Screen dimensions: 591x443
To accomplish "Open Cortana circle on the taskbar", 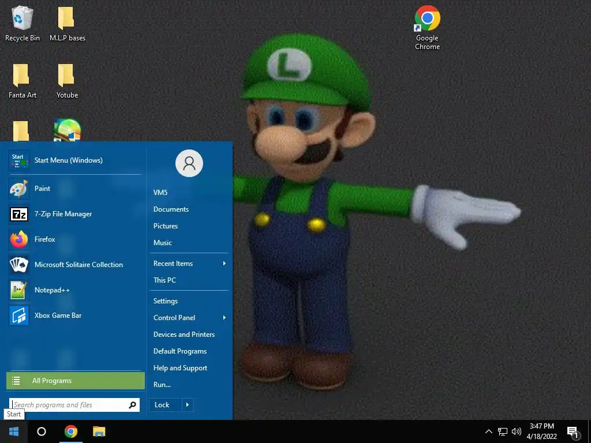I will pos(42,431).
